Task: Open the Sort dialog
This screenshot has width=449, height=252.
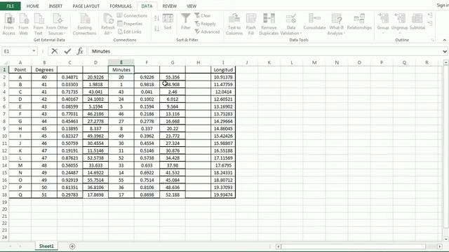Action: (168, 22)
